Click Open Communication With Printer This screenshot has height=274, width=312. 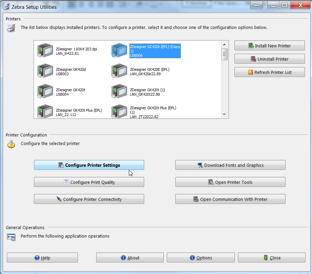(230, 199)
